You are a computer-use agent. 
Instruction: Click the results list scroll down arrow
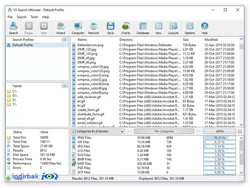[x=241, y=125]
